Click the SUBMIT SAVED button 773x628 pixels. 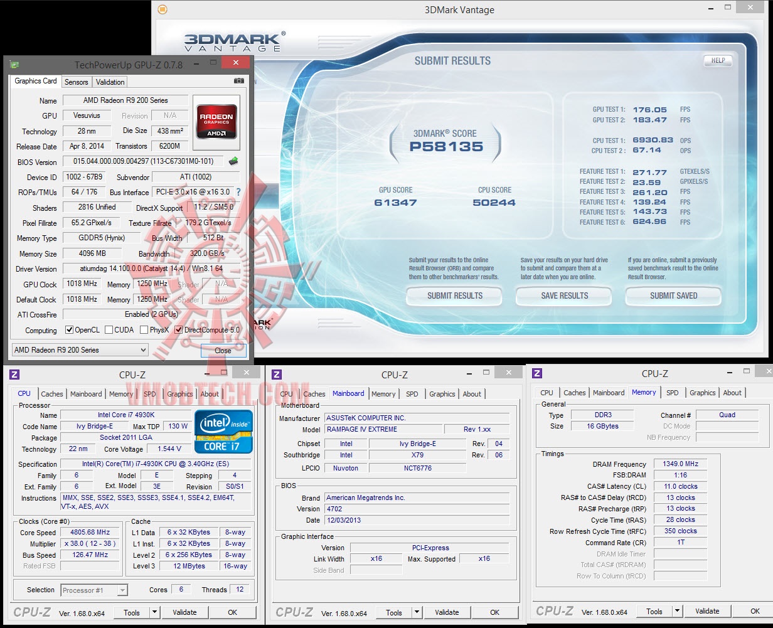(673, 295)
